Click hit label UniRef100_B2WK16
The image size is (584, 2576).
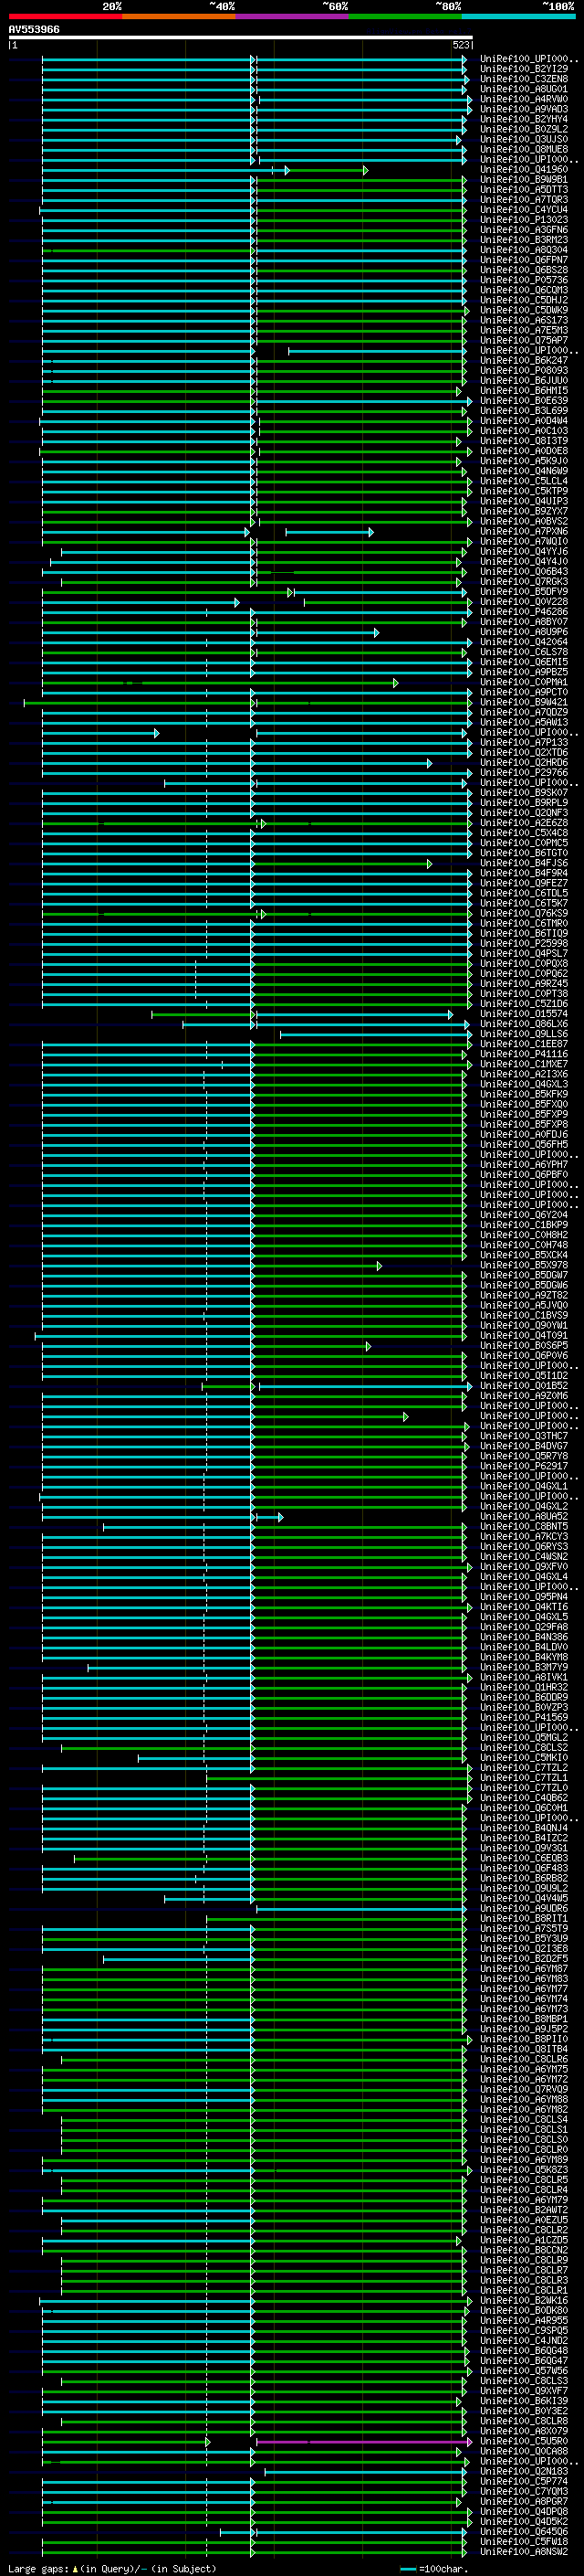tap(524, 2301)
